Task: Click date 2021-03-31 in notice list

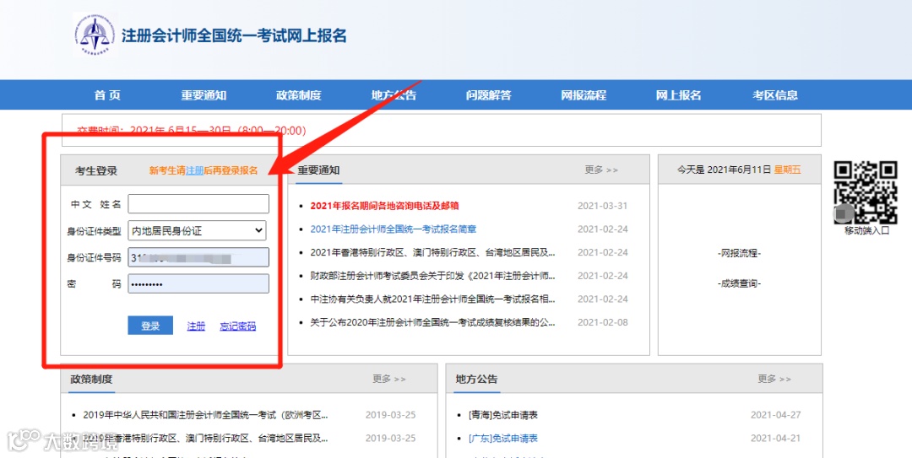Action: (x=603, y=206)
